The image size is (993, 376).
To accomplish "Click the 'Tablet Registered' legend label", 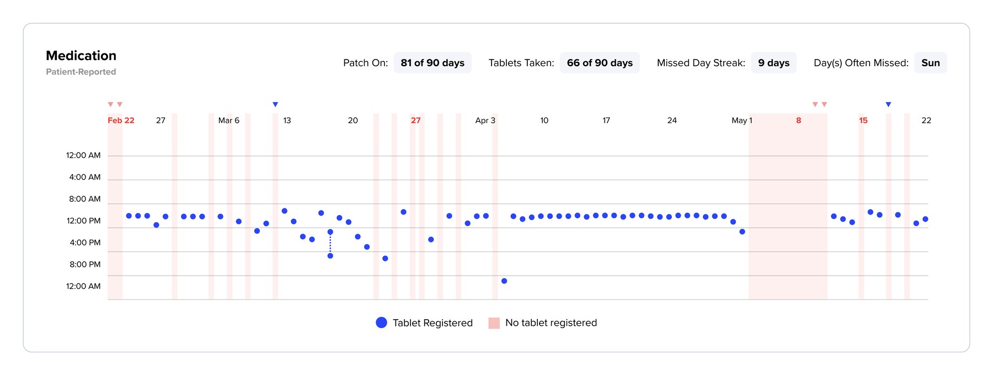I will click(433, 323).
